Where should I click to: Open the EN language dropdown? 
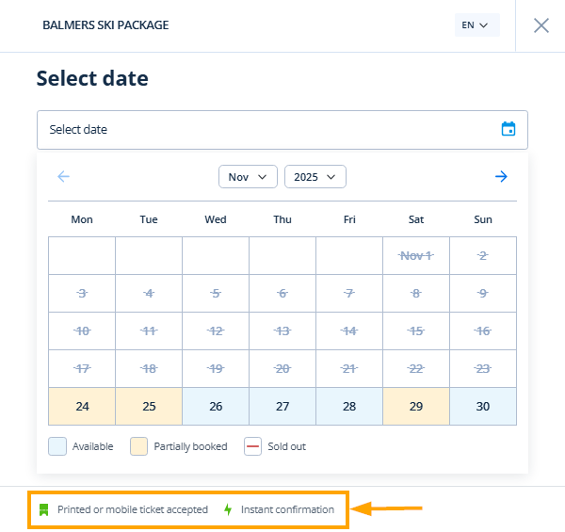pyautogui.click(x=476, y=25)
